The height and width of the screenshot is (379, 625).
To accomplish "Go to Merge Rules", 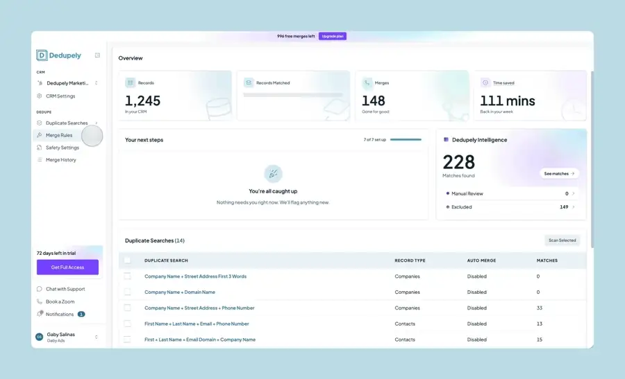I will tap(59, 135).
